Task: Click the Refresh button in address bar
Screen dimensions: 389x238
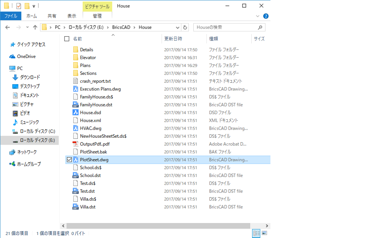Action: coord(185,27)
